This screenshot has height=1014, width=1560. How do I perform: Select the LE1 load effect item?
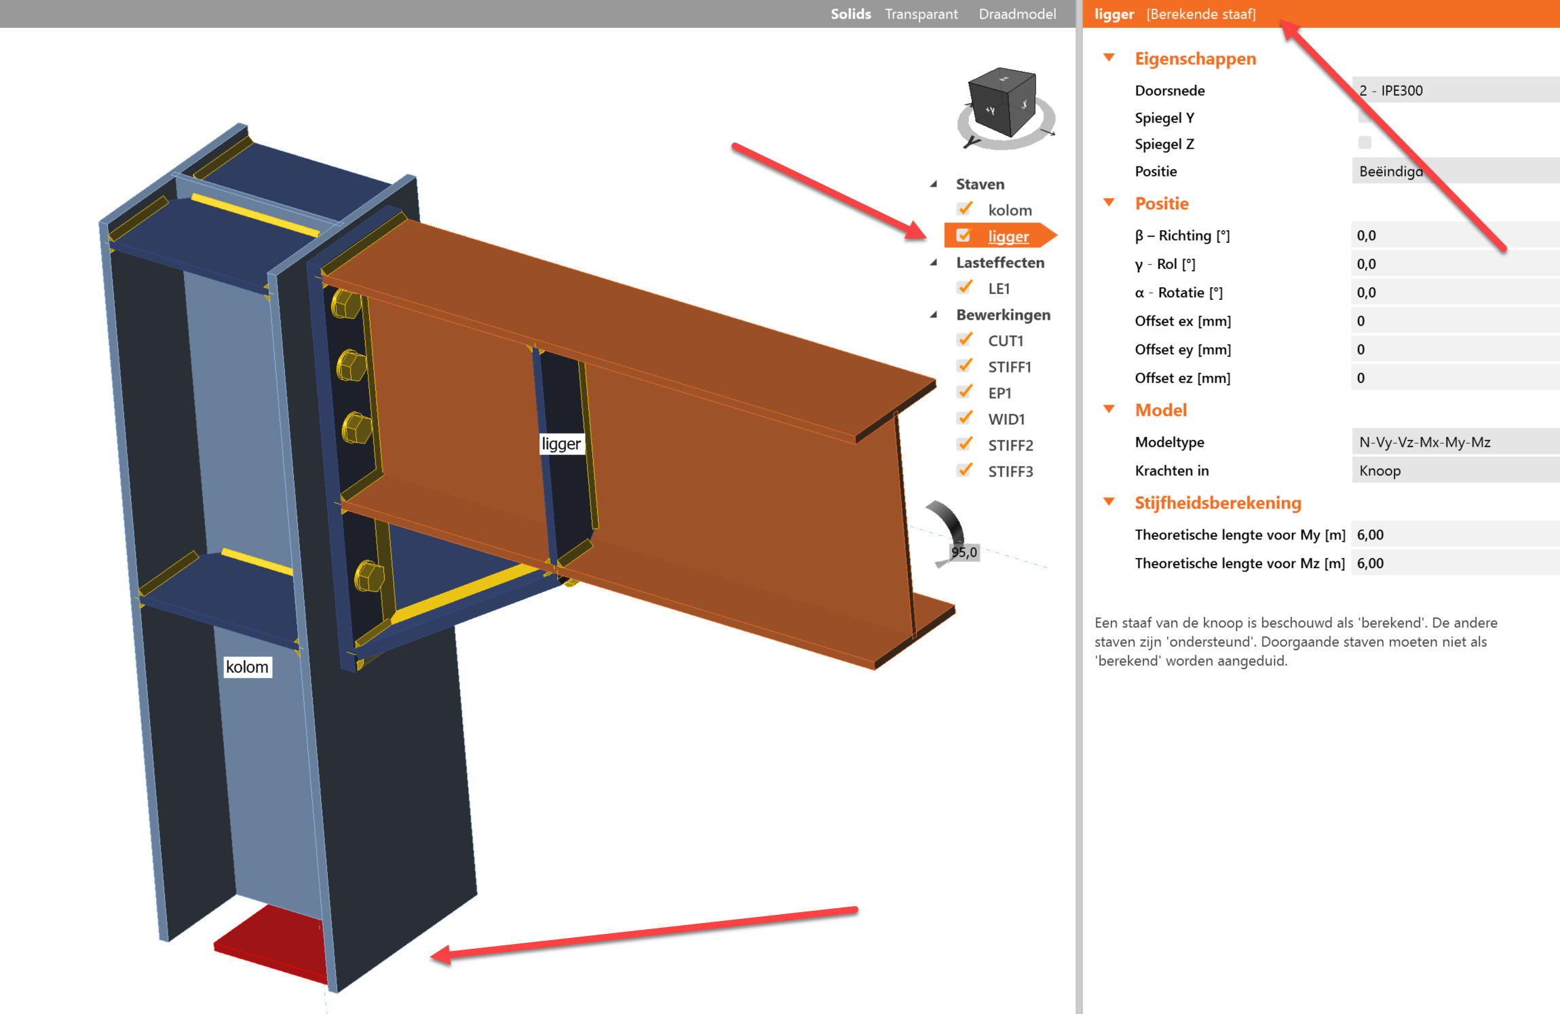[x=999, y=288]
